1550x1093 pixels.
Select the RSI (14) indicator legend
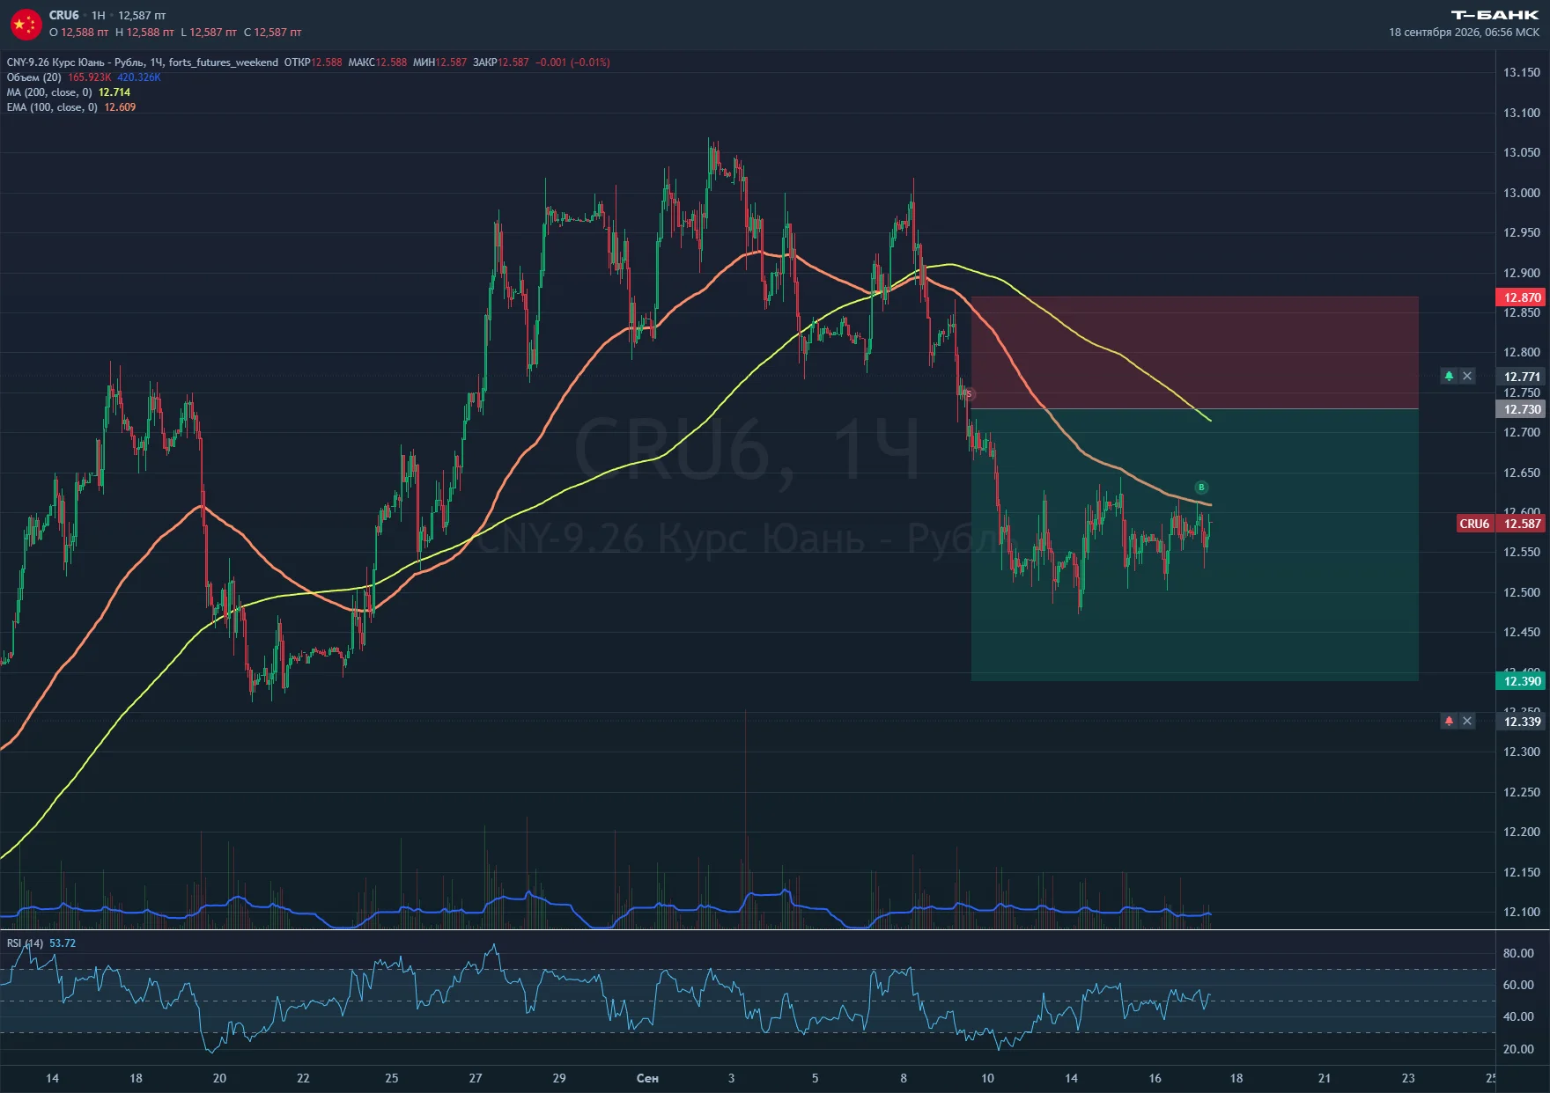click(25, 943)
